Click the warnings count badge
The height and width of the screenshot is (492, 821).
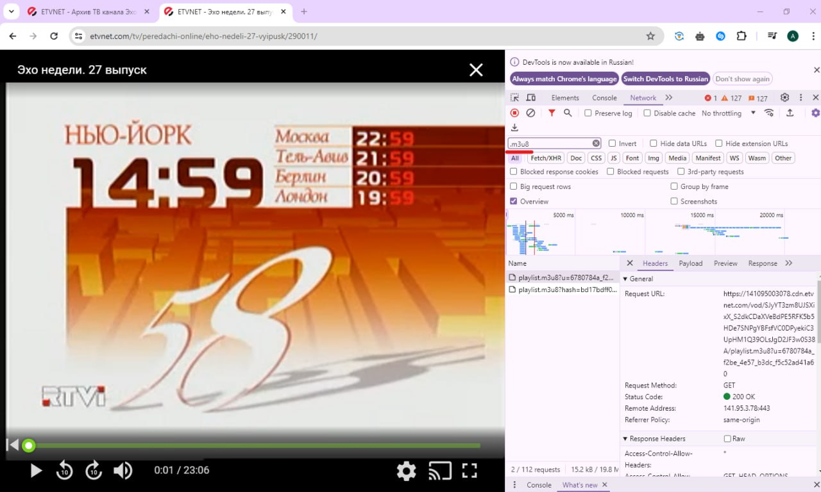pyautogui.click(x=732, y=98)
